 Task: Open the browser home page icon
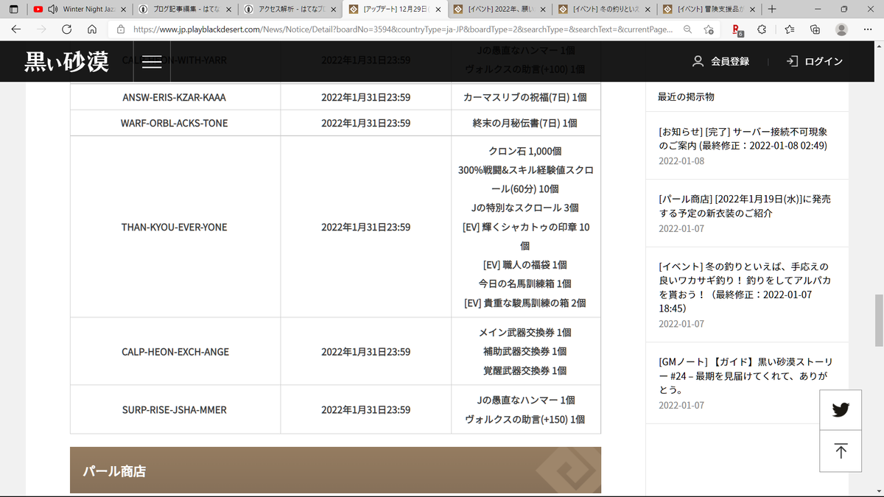(92, 29)
